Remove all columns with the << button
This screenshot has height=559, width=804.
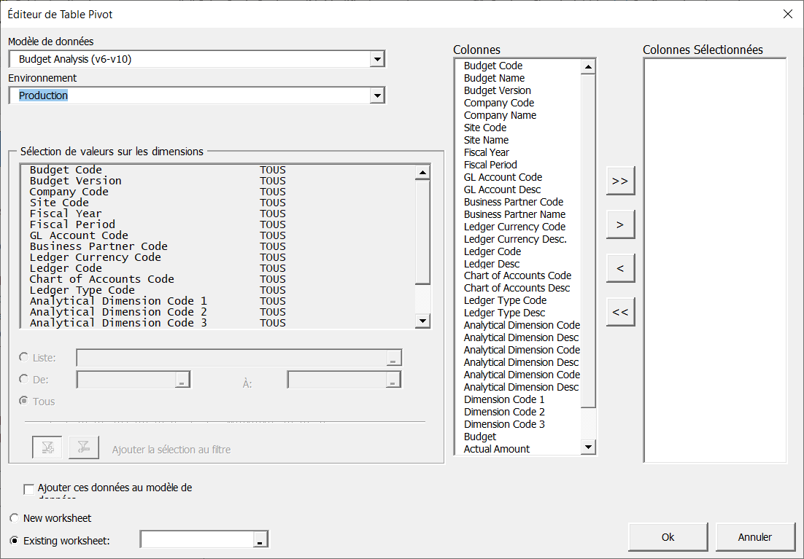[x=620, y=312]
